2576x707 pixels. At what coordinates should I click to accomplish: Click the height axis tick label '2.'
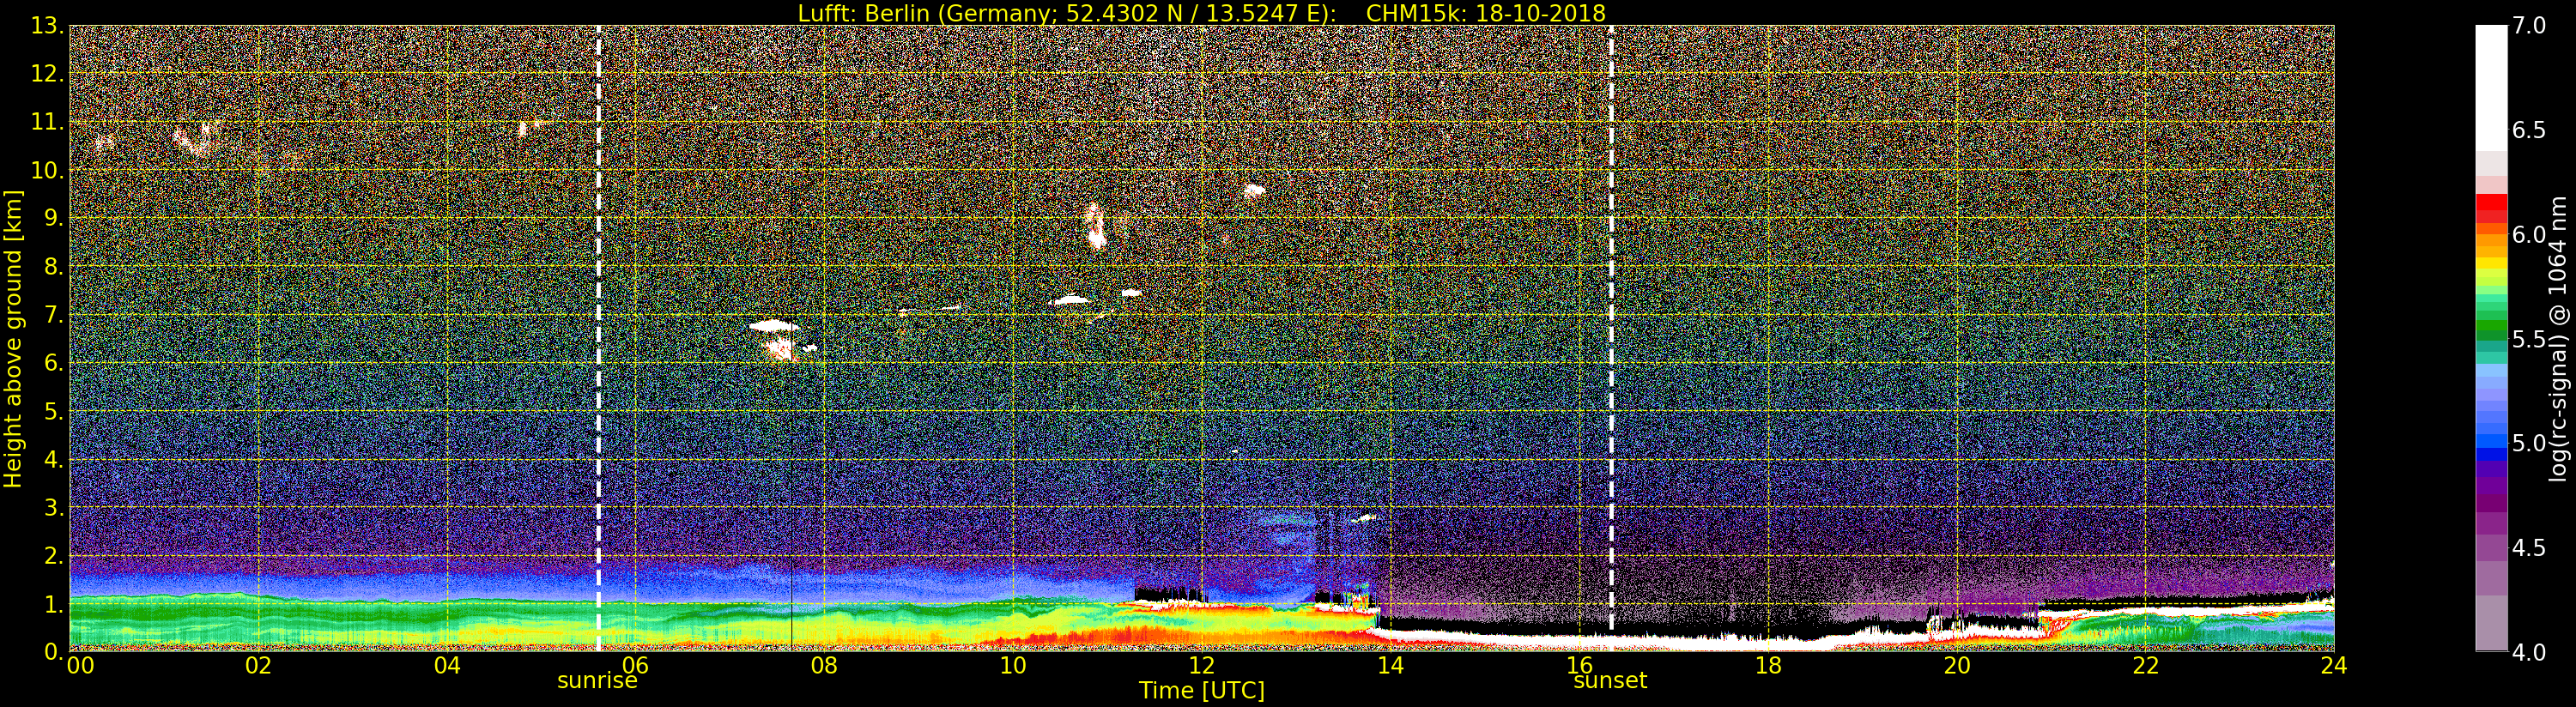[53, 555]
